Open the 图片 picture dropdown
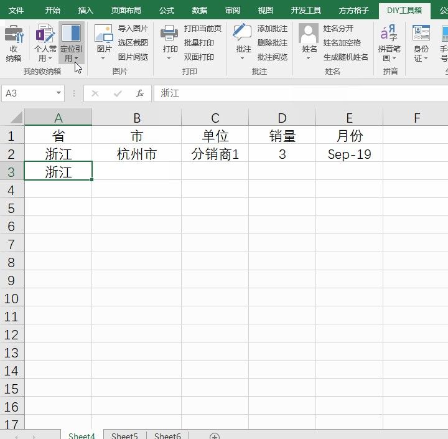 tap(104, 43)
